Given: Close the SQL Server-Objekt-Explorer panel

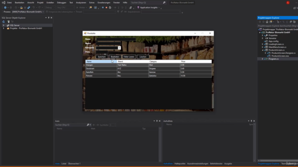Looking at the screenshot, I should 51,18.
